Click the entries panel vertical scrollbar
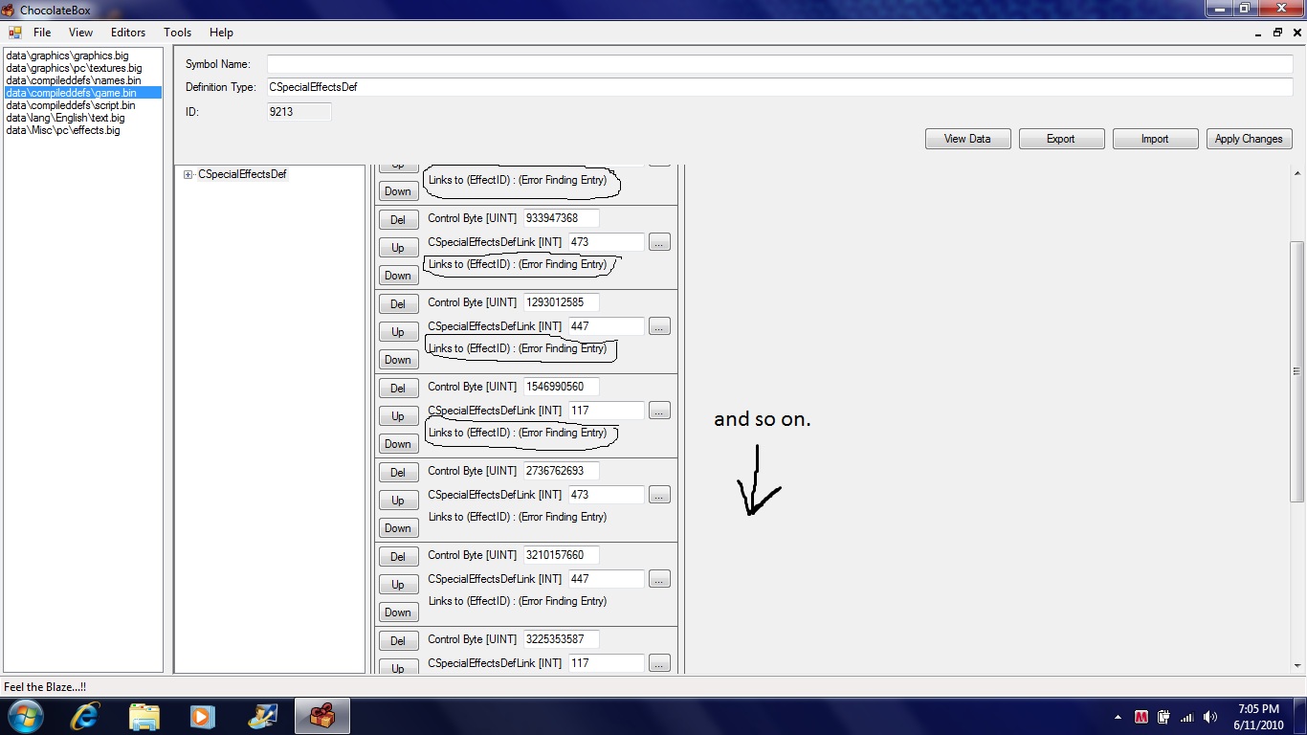This screenshot has height=735, width=1307. (x=1297, y=371)
